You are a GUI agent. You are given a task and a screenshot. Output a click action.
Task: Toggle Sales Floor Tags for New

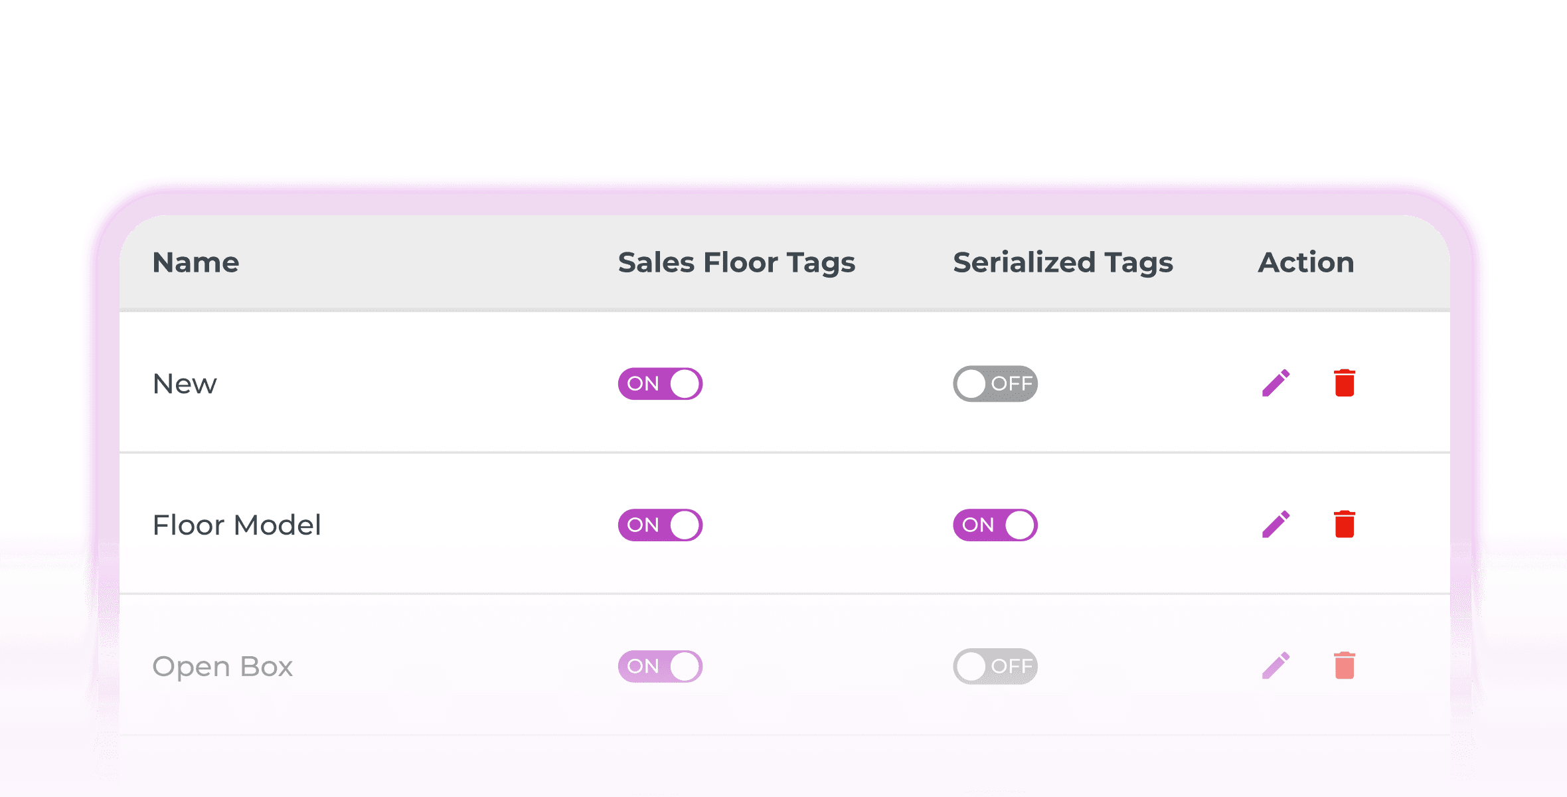click(x=660, y=384)
